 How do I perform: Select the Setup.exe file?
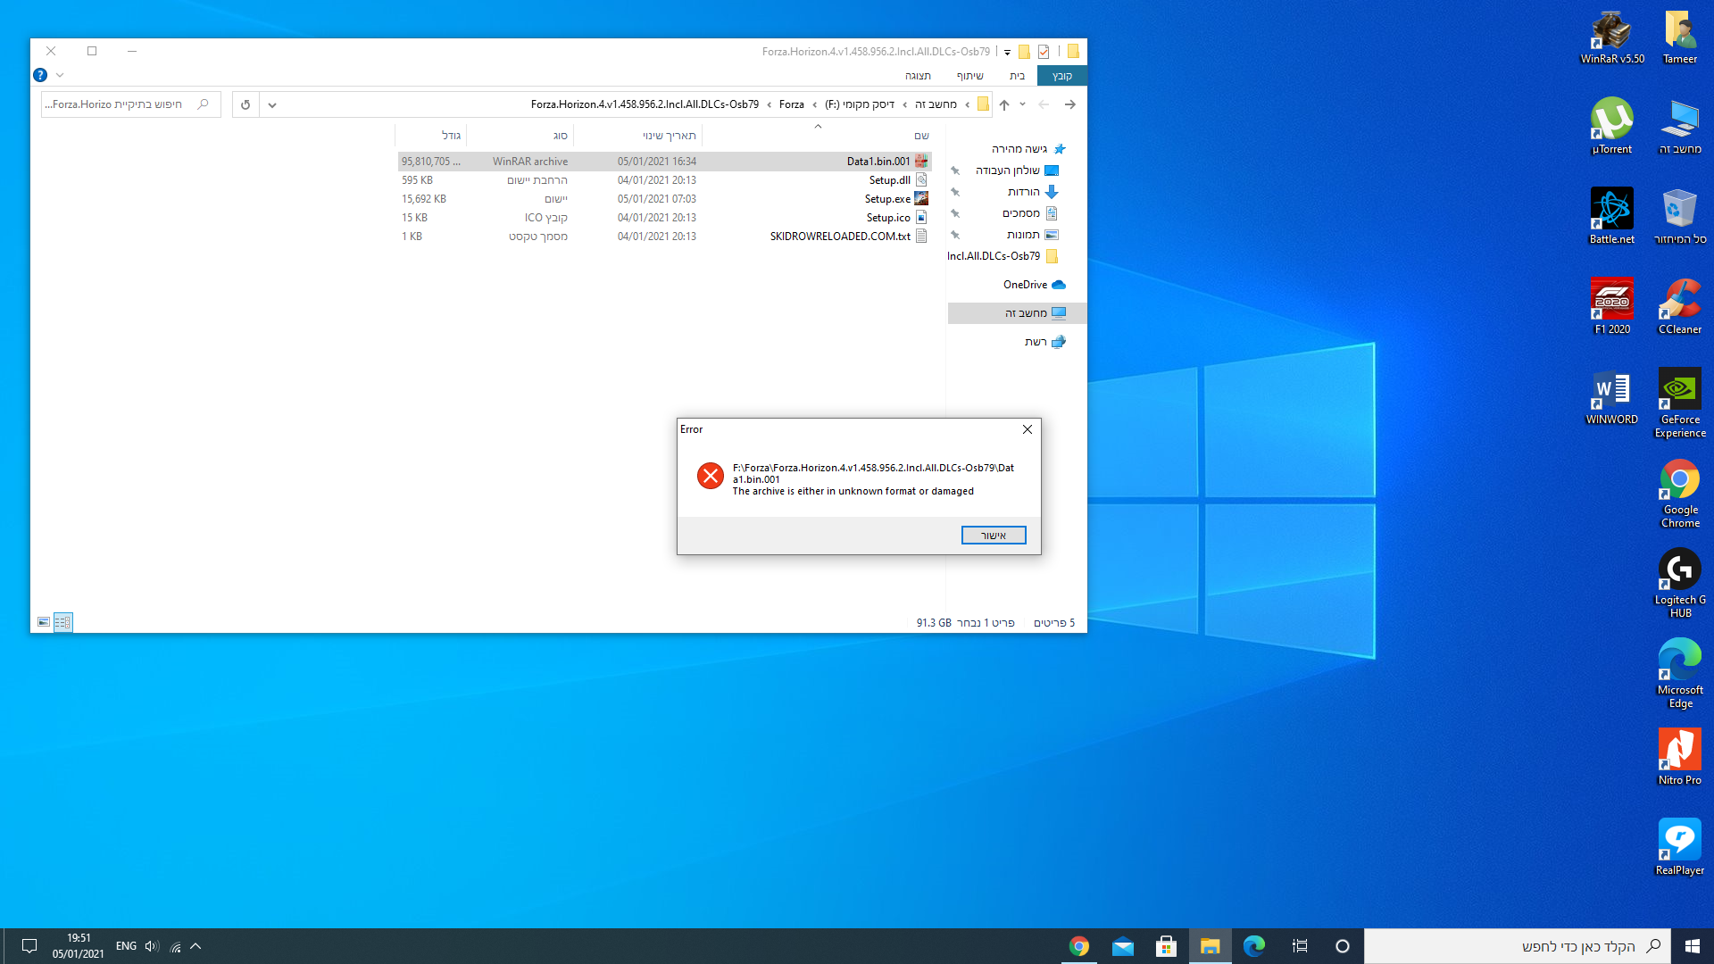664,199
